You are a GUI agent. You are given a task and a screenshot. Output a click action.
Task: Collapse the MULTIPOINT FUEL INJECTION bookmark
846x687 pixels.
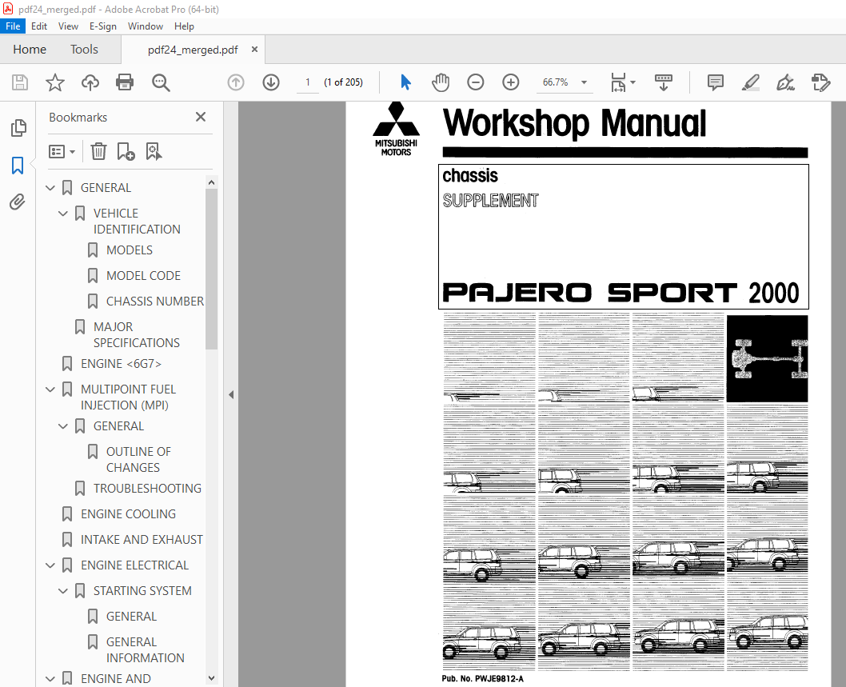(50, 389)
